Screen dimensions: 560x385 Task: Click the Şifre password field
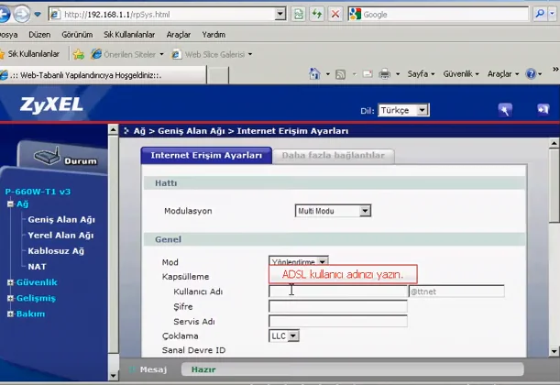pyautogui.click(x=337, y=306)
